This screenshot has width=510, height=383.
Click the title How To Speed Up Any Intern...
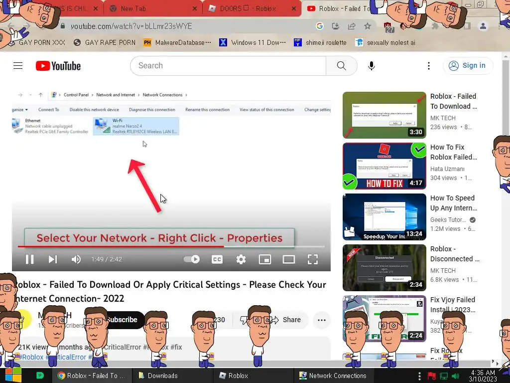(453, 203)
